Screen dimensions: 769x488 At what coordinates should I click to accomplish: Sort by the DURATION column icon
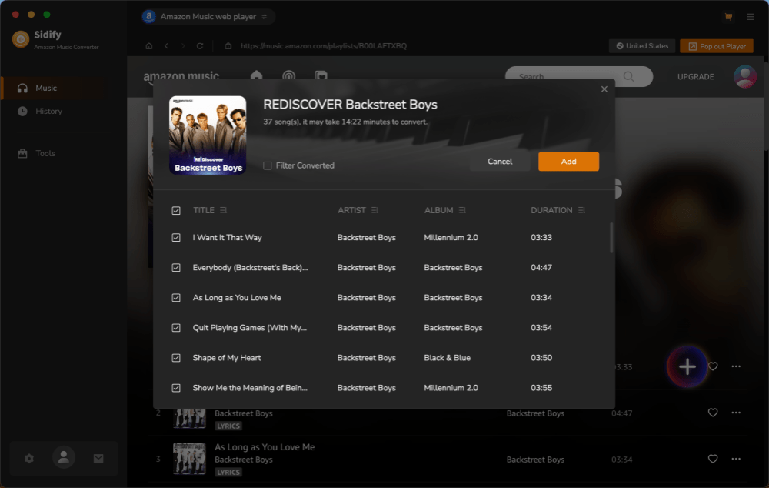point(581,210)
